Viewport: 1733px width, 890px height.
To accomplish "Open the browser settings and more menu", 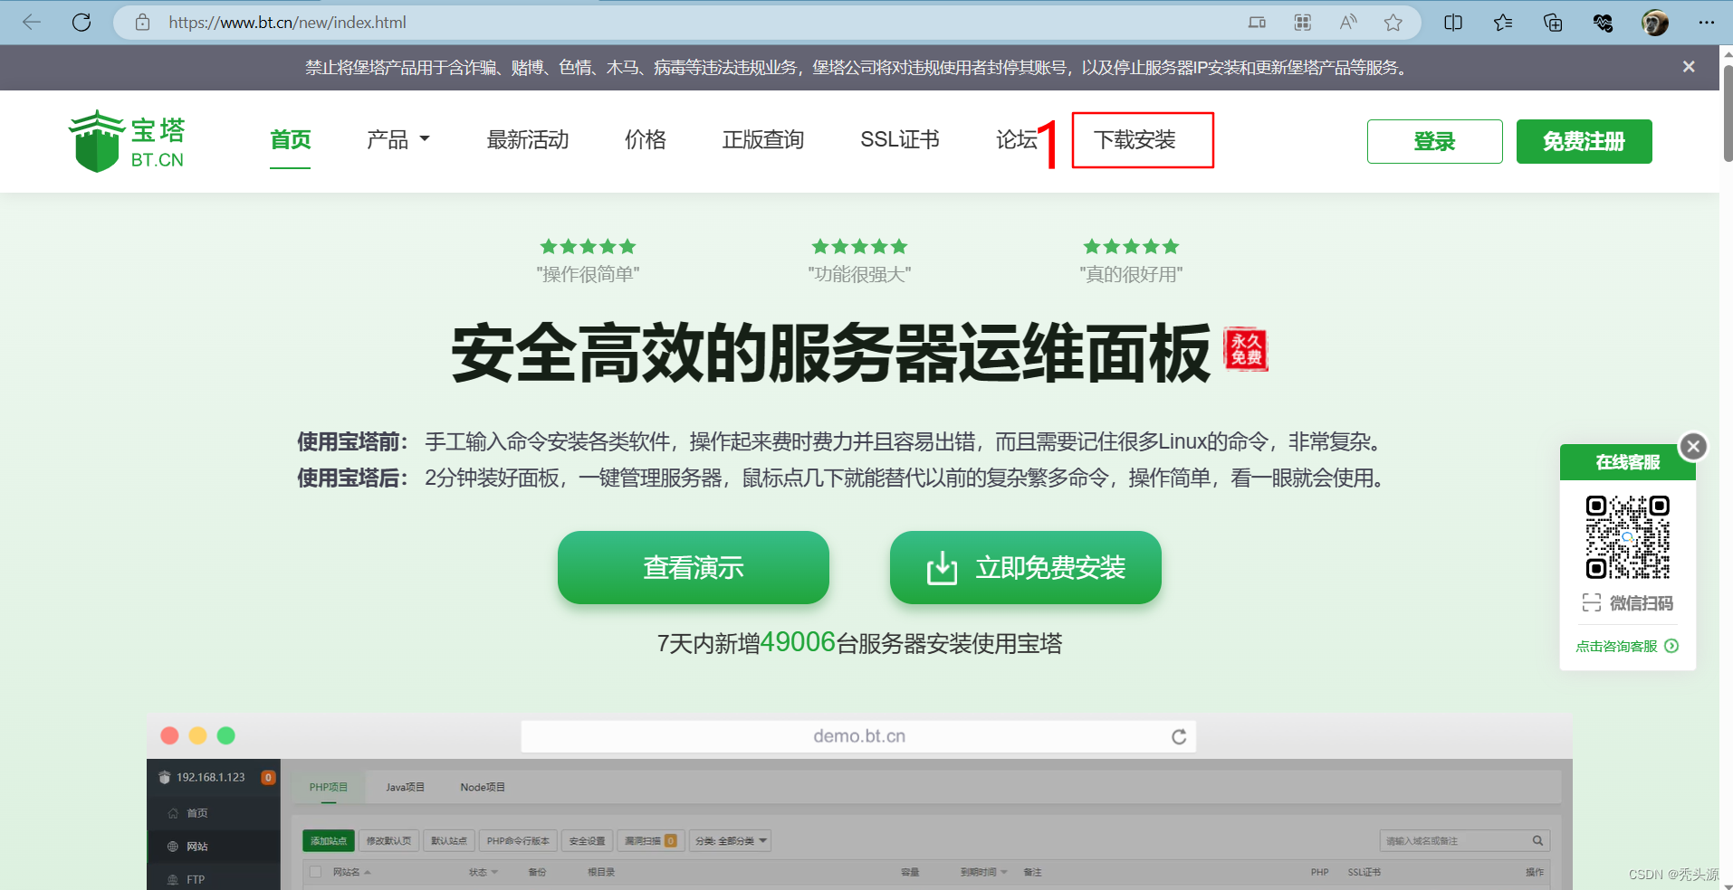I will tap(1707, 23).
